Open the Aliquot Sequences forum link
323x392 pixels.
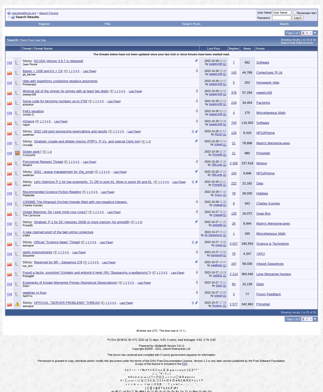click(x=270, y=264)
